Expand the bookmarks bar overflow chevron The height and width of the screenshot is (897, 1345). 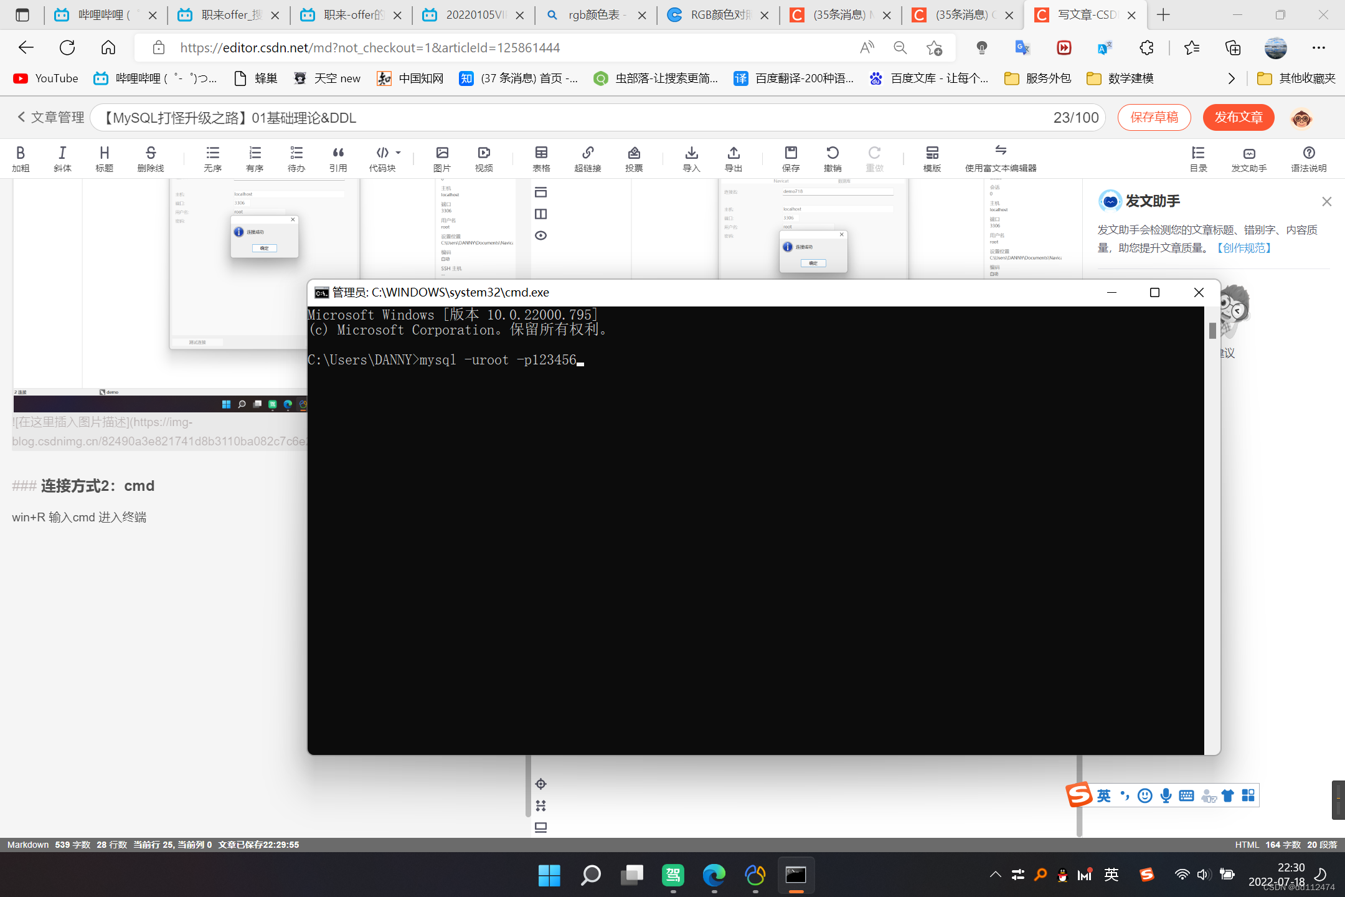click(1231, 78)
